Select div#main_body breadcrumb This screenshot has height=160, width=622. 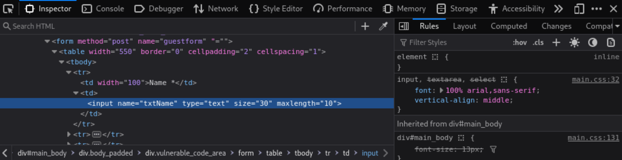[x=42, y=153]
